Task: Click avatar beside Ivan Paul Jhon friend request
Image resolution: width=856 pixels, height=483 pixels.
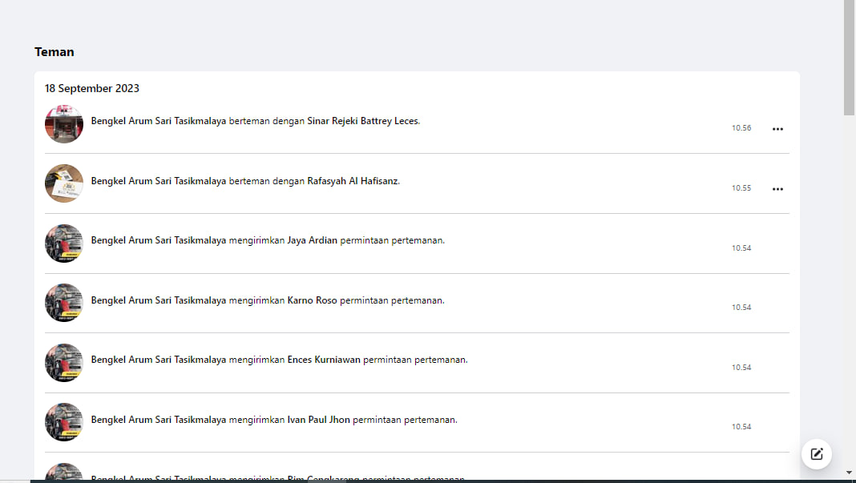Action: tap(64, 422)
